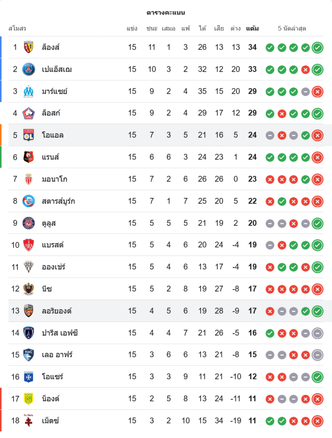
Task: Click the Strasbourg club logo
Action: point(29,201)
